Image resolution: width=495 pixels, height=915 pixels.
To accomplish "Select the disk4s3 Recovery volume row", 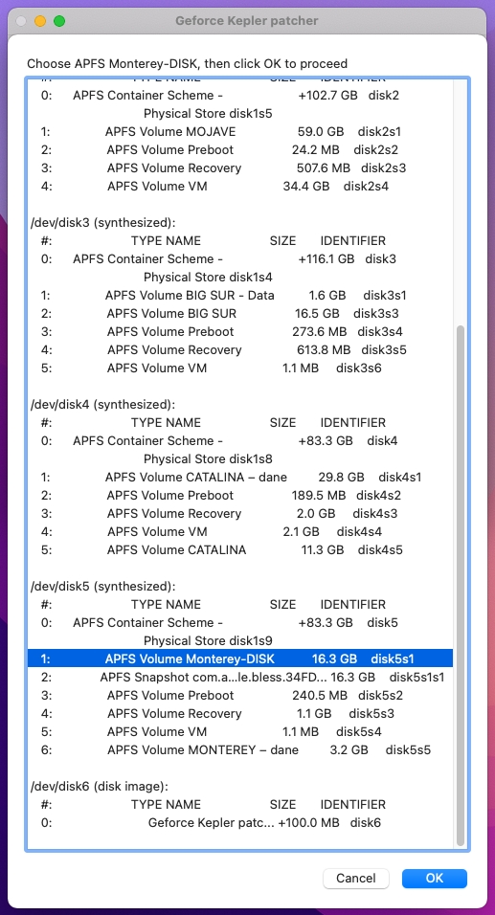I will pyautogui.click(x=240, y=514).
